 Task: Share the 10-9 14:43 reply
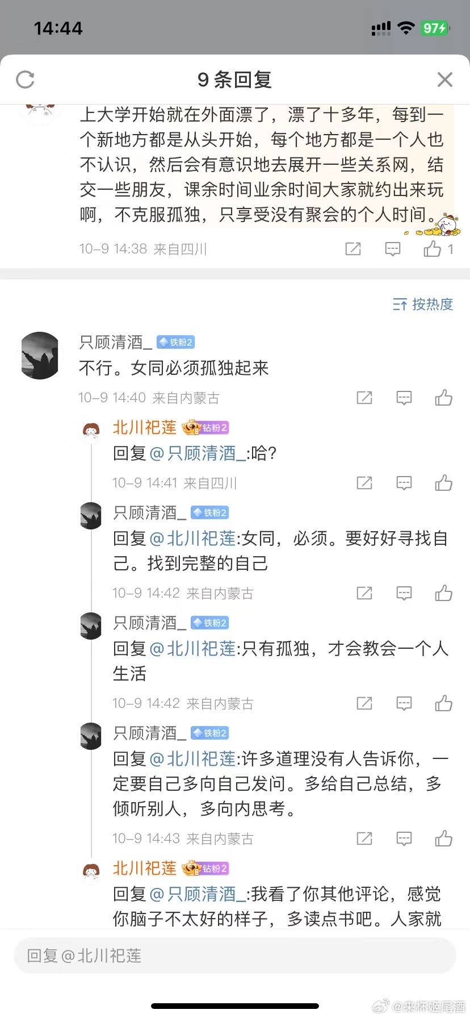364,838
